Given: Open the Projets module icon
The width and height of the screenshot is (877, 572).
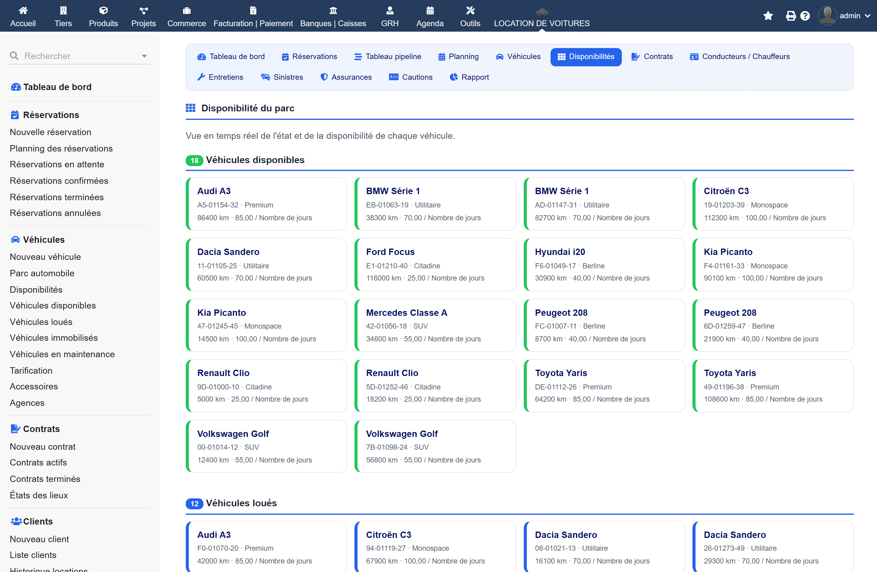Looking at the screenshot, I should (x=144, y=10).
